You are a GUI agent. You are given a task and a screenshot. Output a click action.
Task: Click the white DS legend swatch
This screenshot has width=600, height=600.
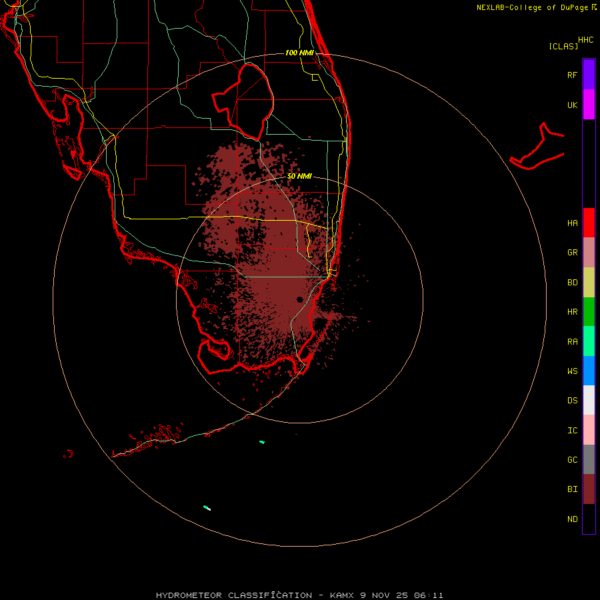(589, 400)
